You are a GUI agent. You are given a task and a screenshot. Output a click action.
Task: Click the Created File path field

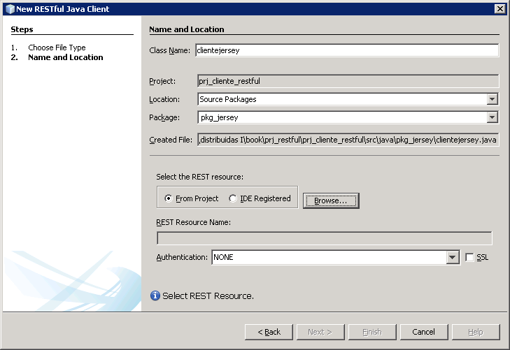pyautogui.click(x=348, y=140)
